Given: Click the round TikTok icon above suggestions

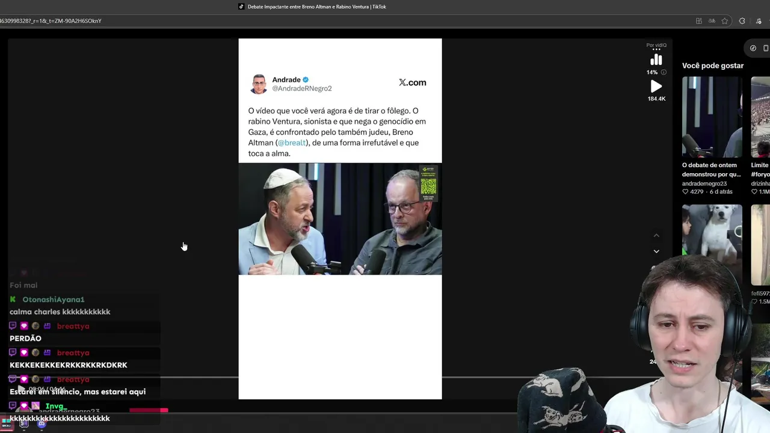Looking at the screenshot, I should point(753,48).
